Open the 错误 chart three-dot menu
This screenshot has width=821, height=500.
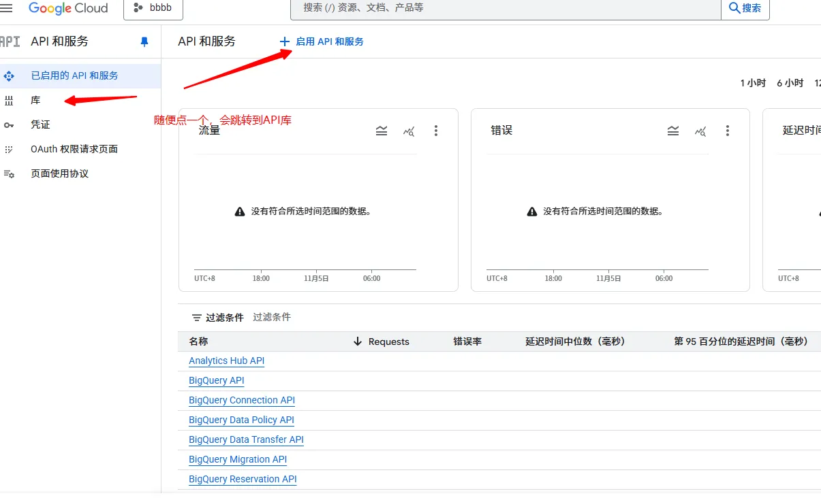728,131
